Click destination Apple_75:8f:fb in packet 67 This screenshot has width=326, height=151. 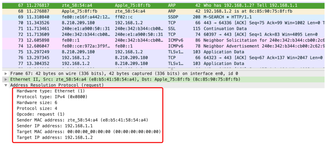click(x=133, y=5)
